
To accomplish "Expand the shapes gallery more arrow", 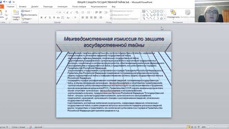I will 165,18.
